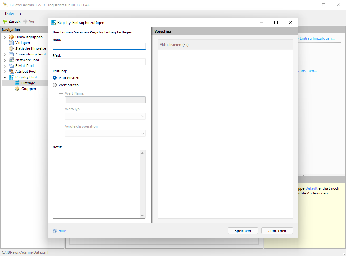The width and height of the screenshot is (346, 256).
Task: Click the Netzwerk Pool icon
Action: coord(11,60)
